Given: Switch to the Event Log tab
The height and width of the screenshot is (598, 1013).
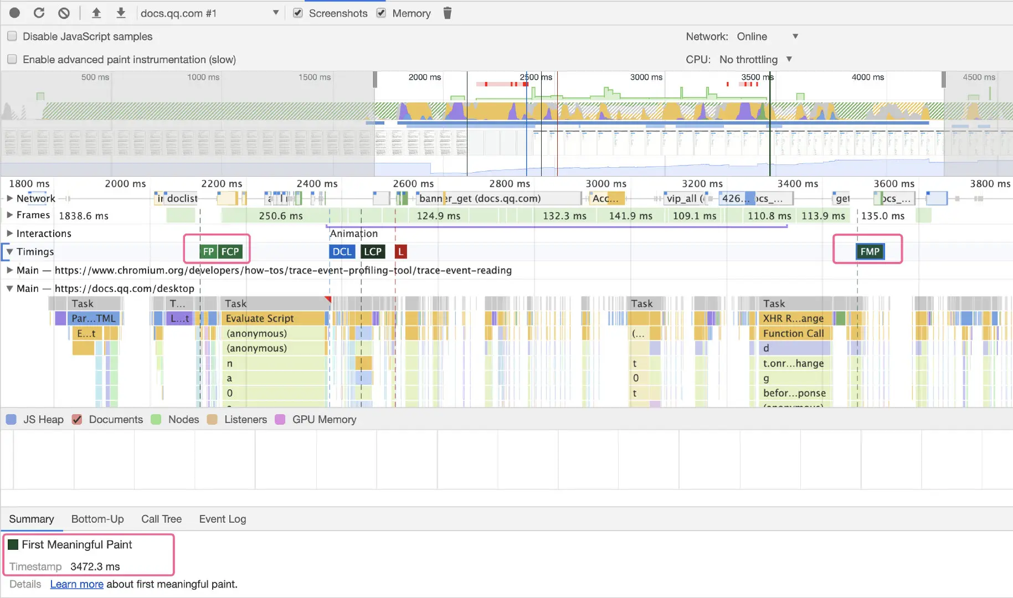Looking at the screenshot, I should point(223,519).
